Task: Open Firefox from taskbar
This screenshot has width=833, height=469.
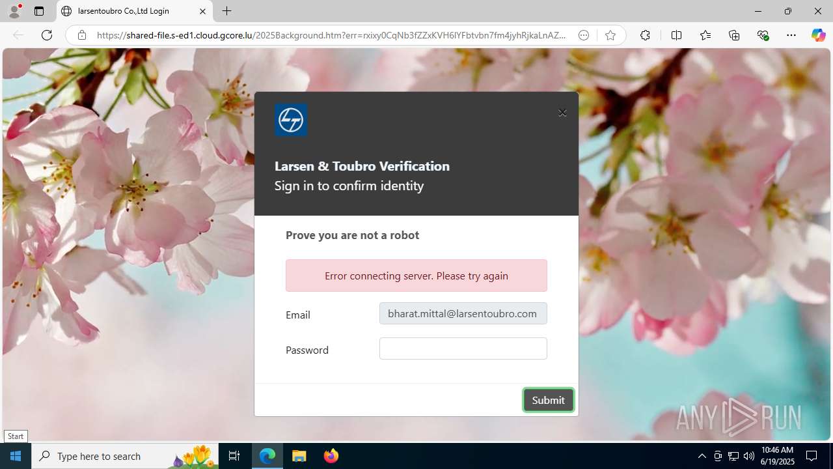Action: (331, 456)
